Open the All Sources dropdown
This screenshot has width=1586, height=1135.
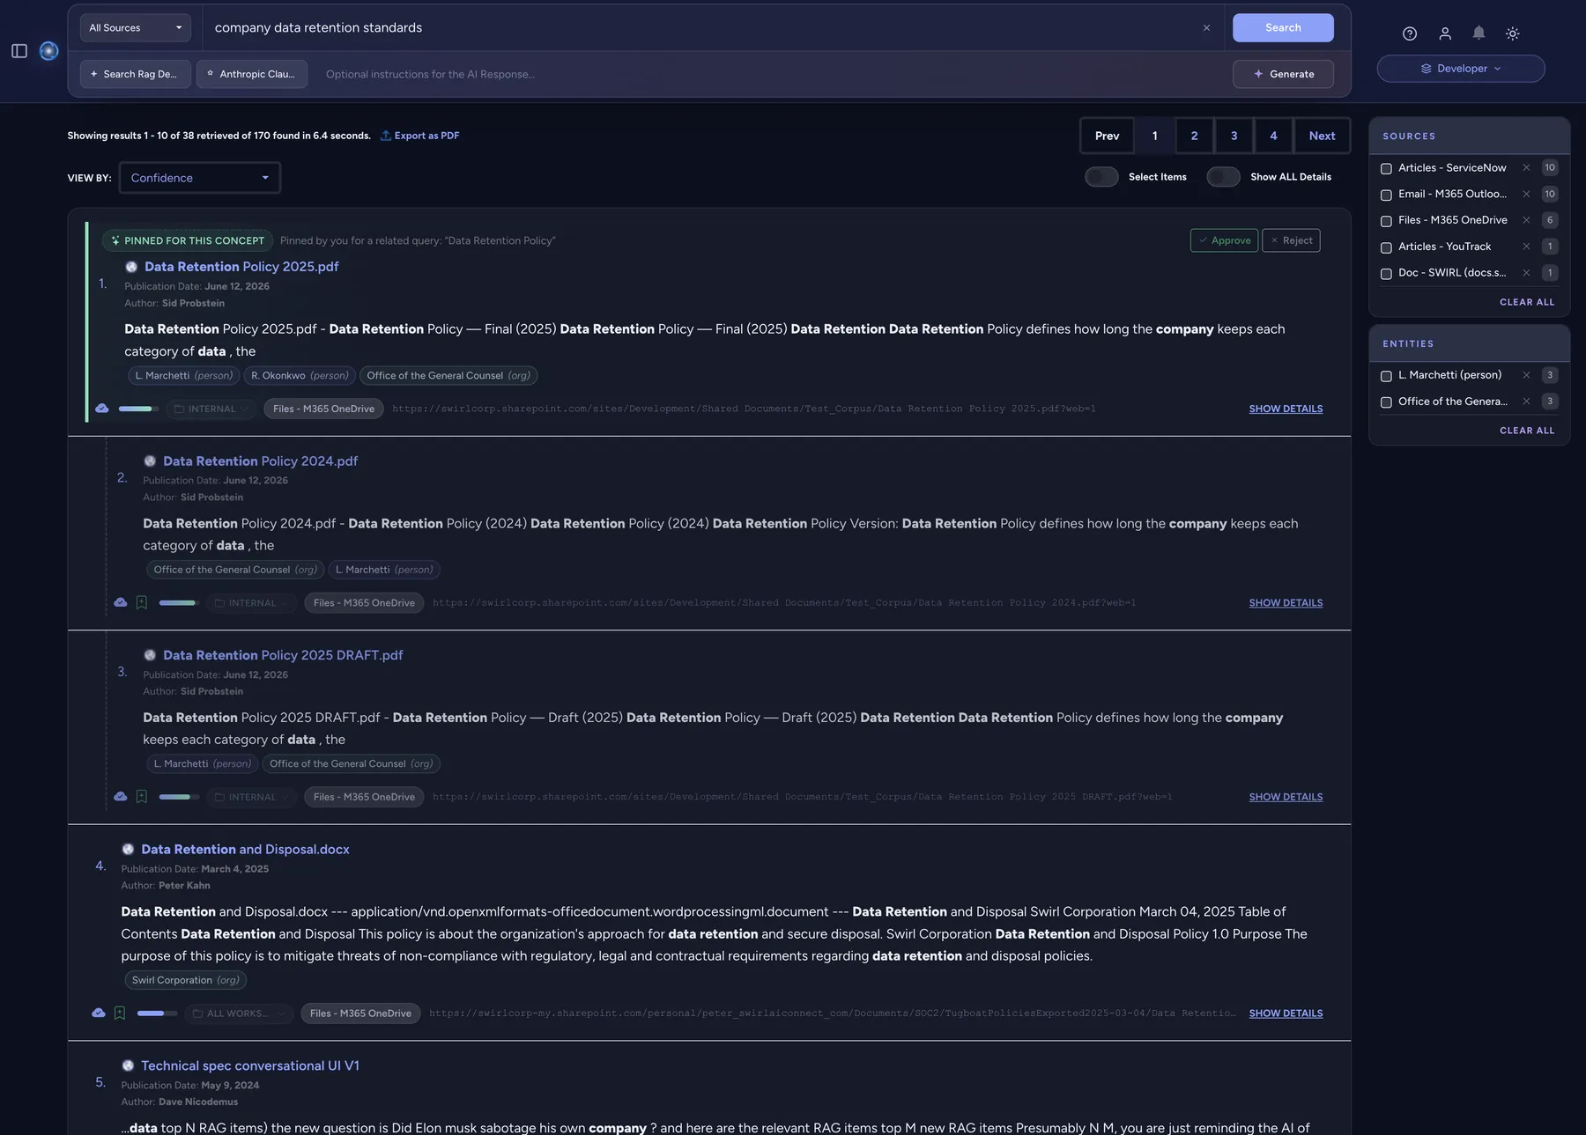click(x=136, y=28)
